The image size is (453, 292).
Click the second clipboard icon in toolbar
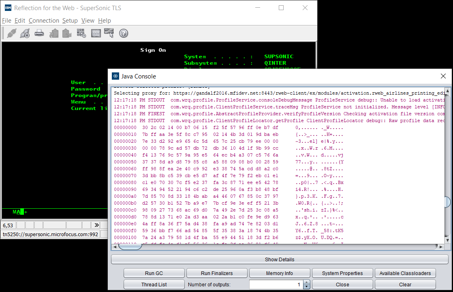(x=67, y=33)
